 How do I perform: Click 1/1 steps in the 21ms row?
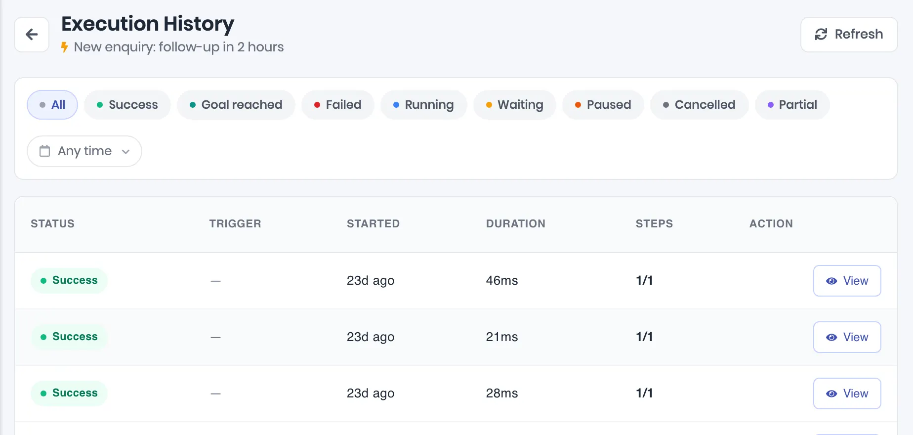644,337
